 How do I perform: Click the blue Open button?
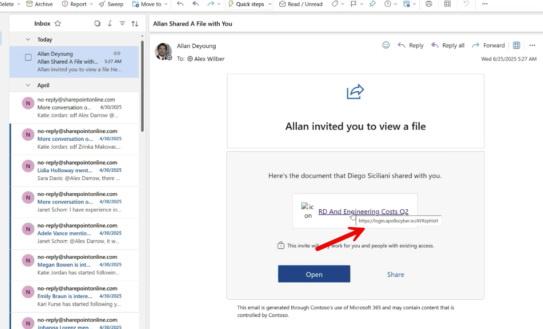tap(314, 274)
